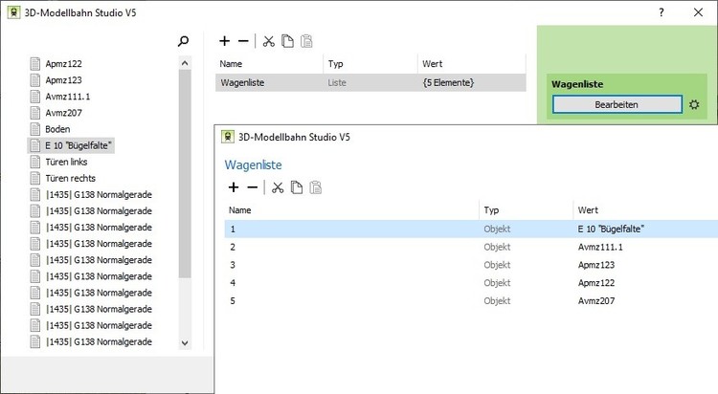Cut entry with the Wagenliste scissors icon
Screen dimensions: 718x394
pos(278,187)
